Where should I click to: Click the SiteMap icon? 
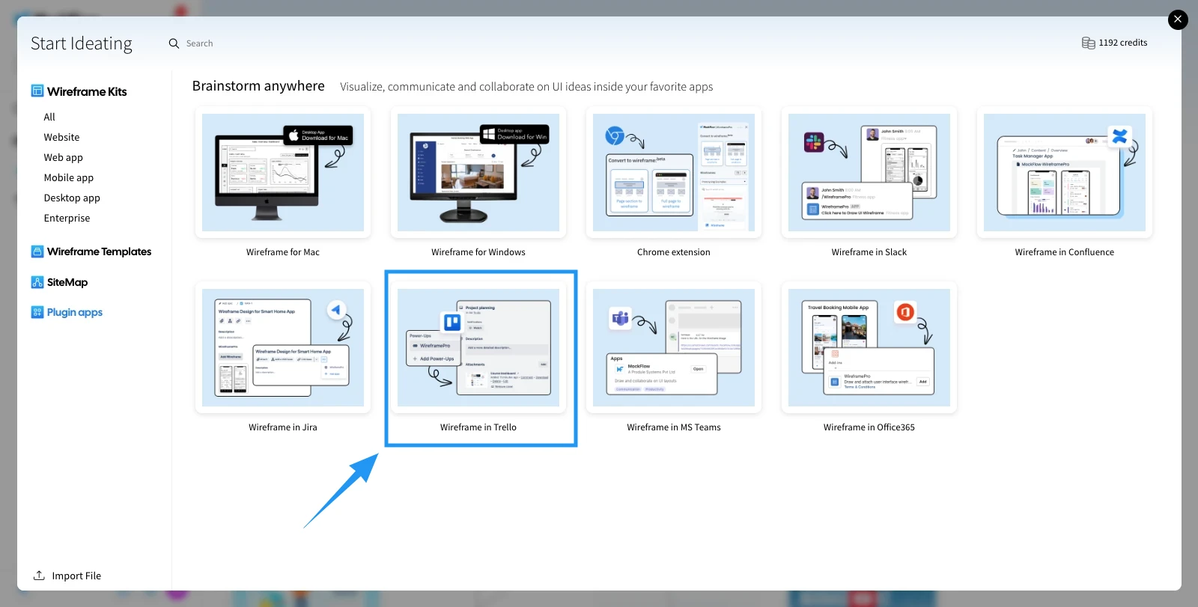[37, 282]
